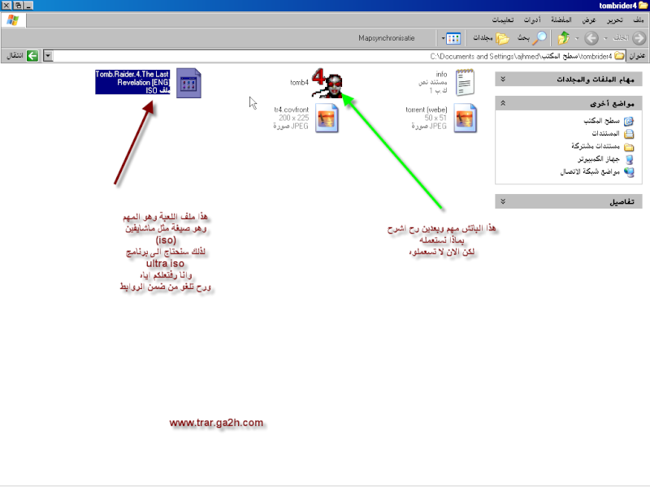Click the info file name label
This screenshot has width=650, height=487.
[x=441, y=74]
